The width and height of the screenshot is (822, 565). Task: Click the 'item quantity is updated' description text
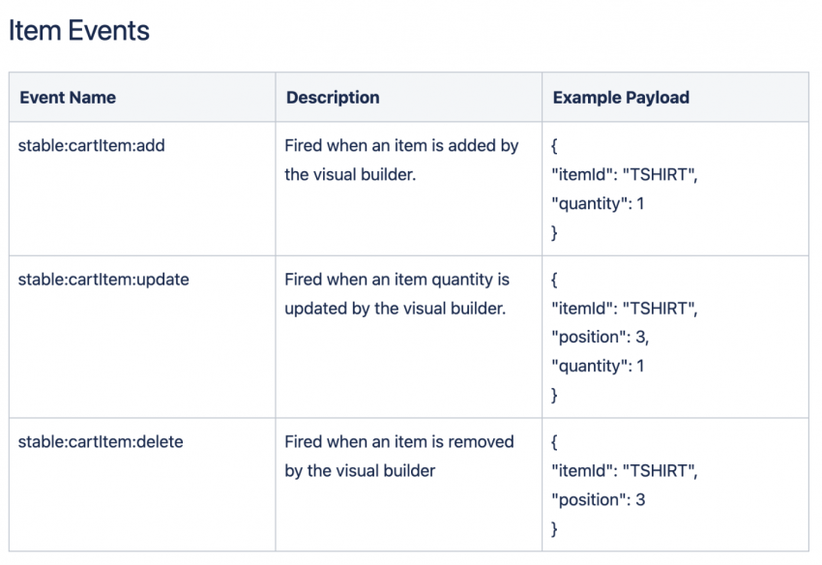396,294
